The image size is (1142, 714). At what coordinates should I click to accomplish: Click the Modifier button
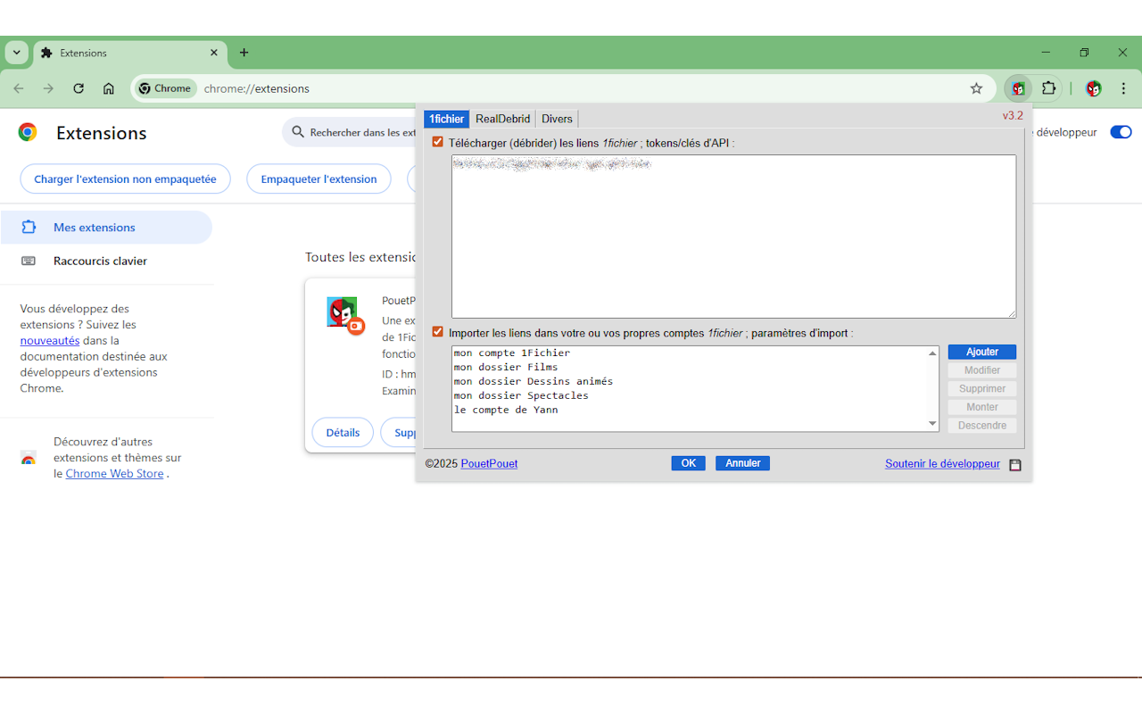click(x=982, y=370)
